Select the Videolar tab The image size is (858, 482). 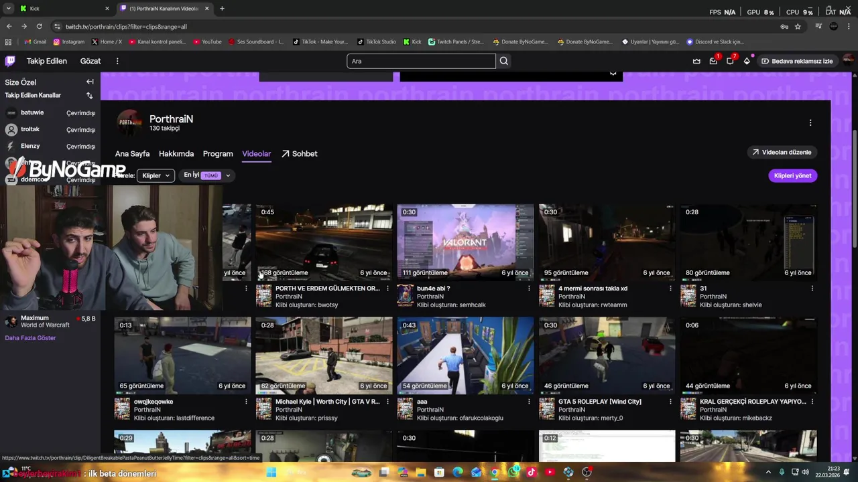click(257, 154)
